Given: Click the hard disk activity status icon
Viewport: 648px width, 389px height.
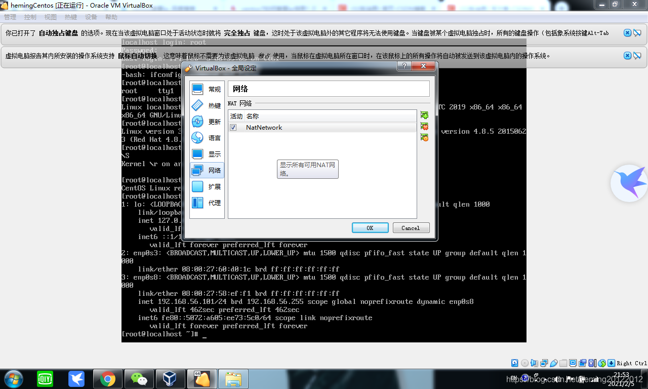Looking at the screenshot, I should tap(514, 363).
